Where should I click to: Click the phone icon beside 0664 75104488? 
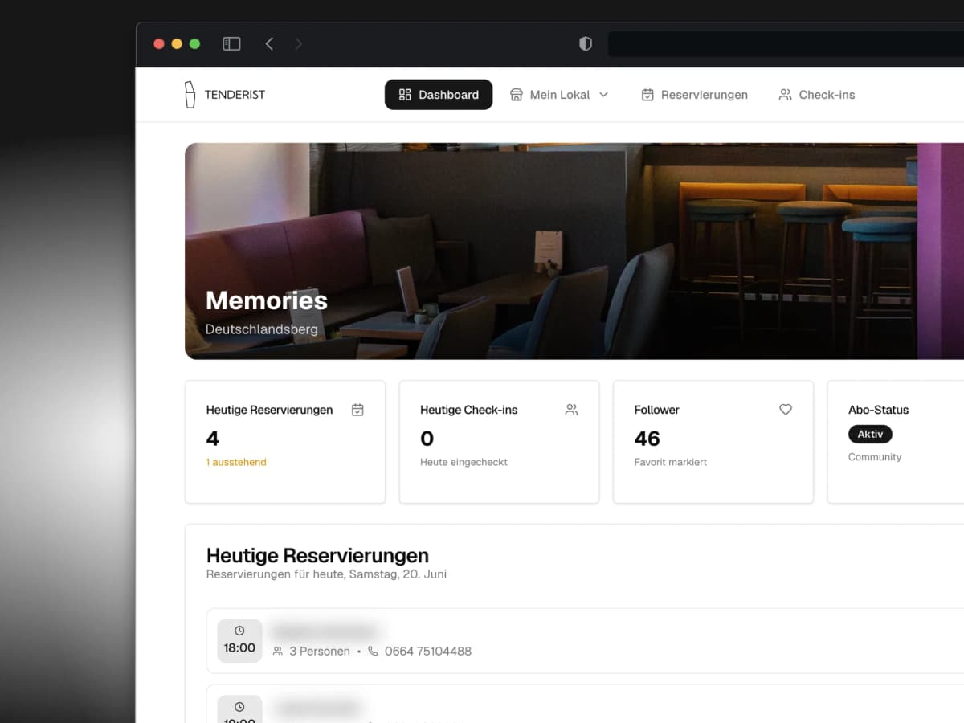(x=373, y=652)
